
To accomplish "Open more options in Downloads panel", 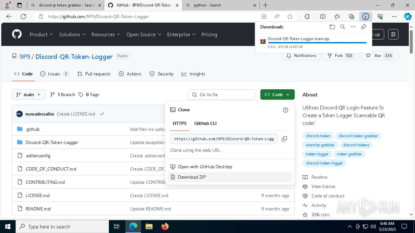I will click(x=353, y=27).
